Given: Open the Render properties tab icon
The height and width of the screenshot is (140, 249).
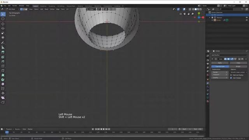Looking at the screenshot, I should [x=207, y=60].
